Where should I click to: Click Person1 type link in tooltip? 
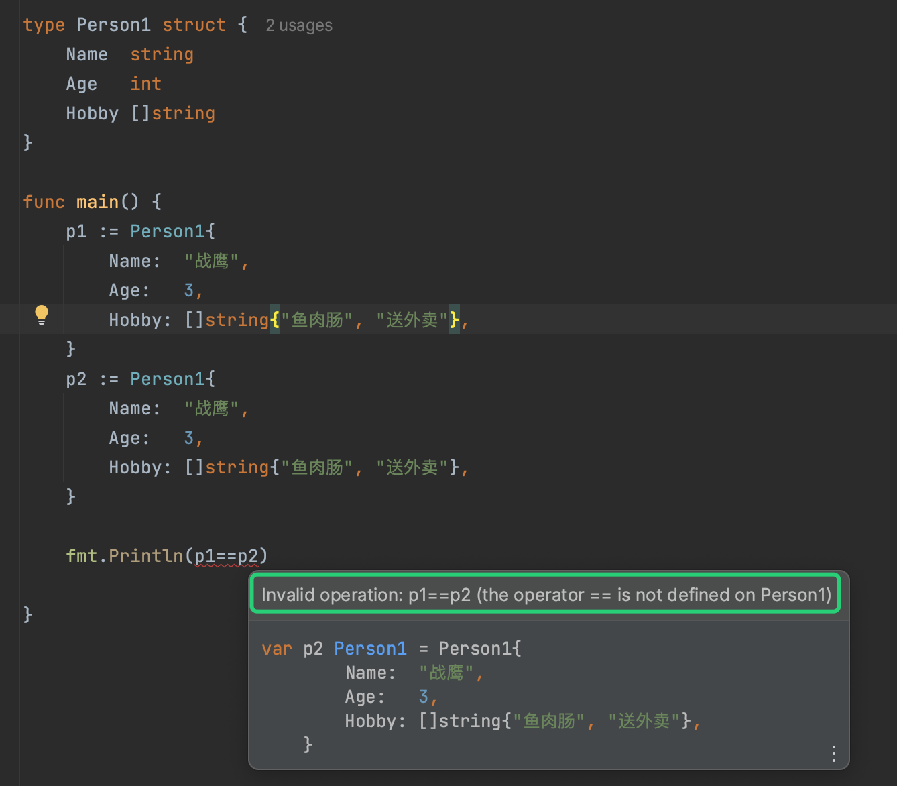(370, 649)
